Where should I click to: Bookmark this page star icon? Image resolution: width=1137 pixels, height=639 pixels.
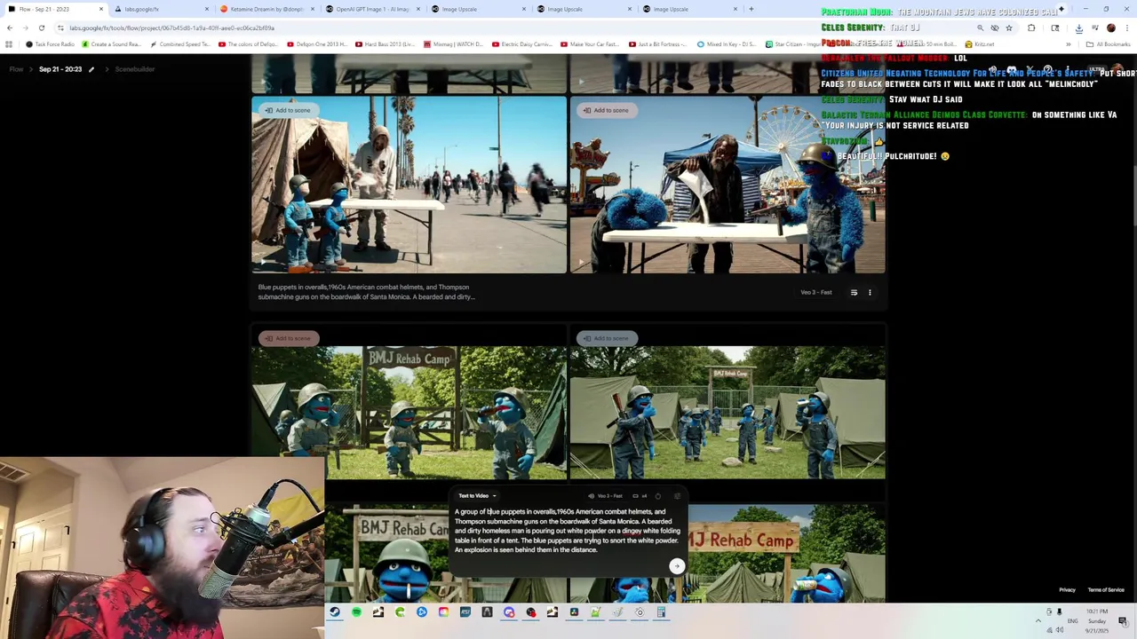click(x=1008, y=28)
